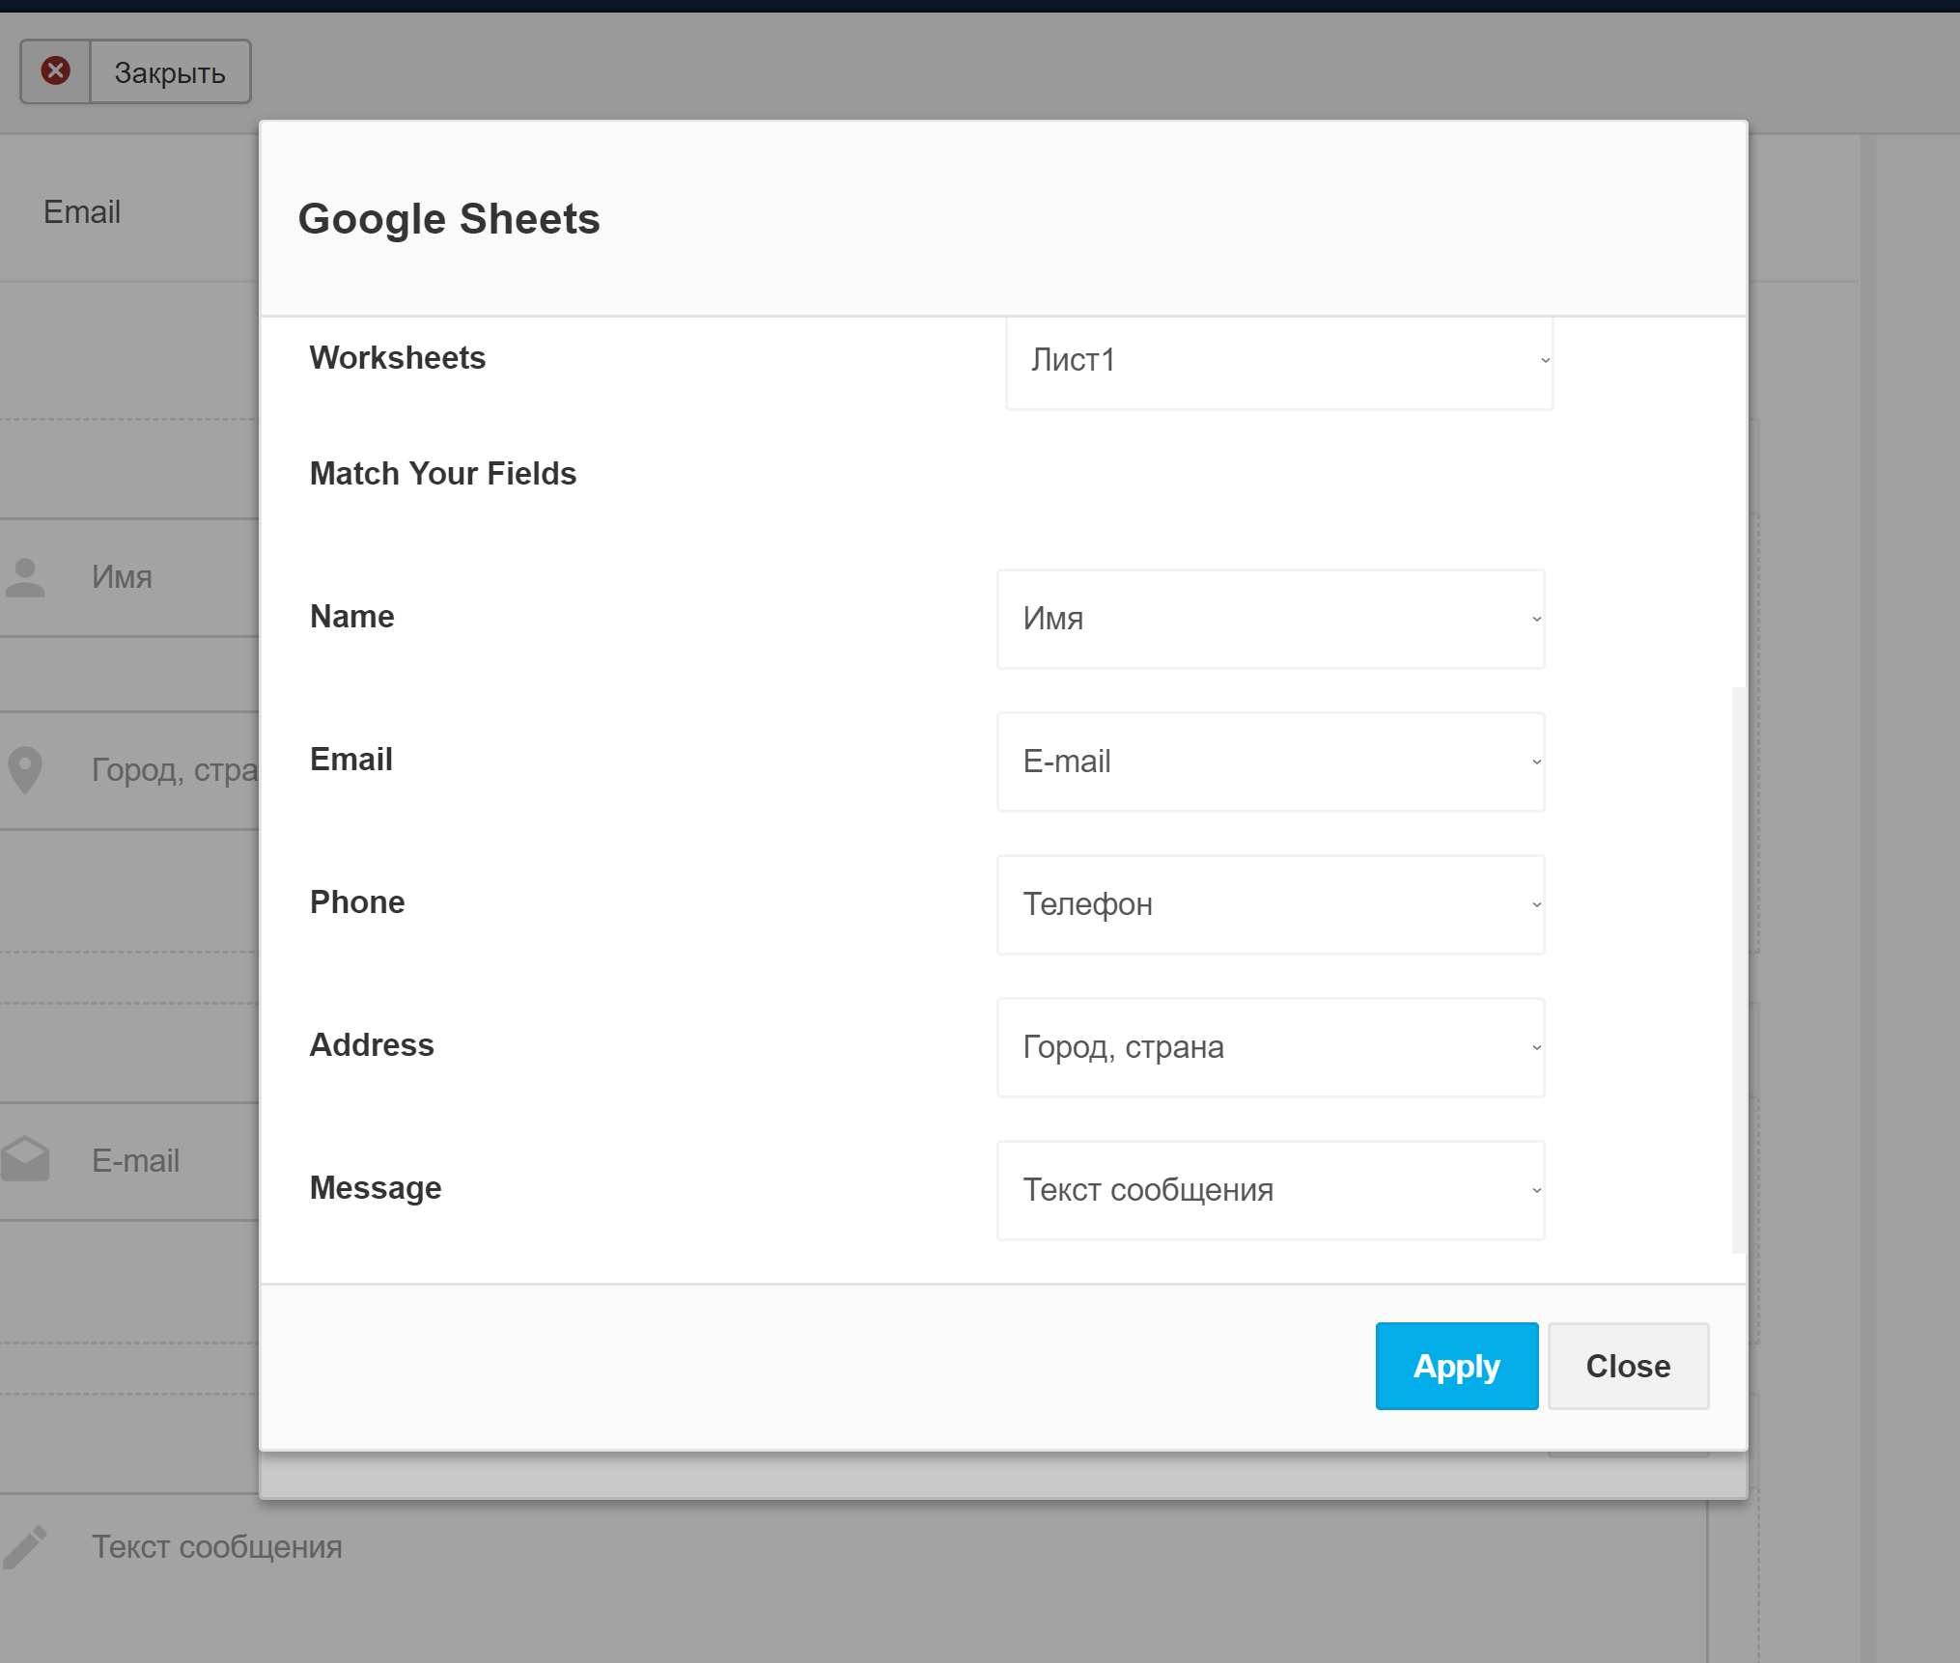
Task: Click the person icon beside Имя
Action: (x=25, y=577)
